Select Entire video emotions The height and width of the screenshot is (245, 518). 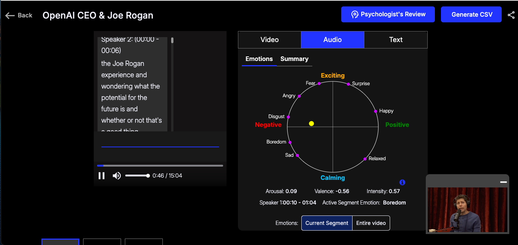371,223
